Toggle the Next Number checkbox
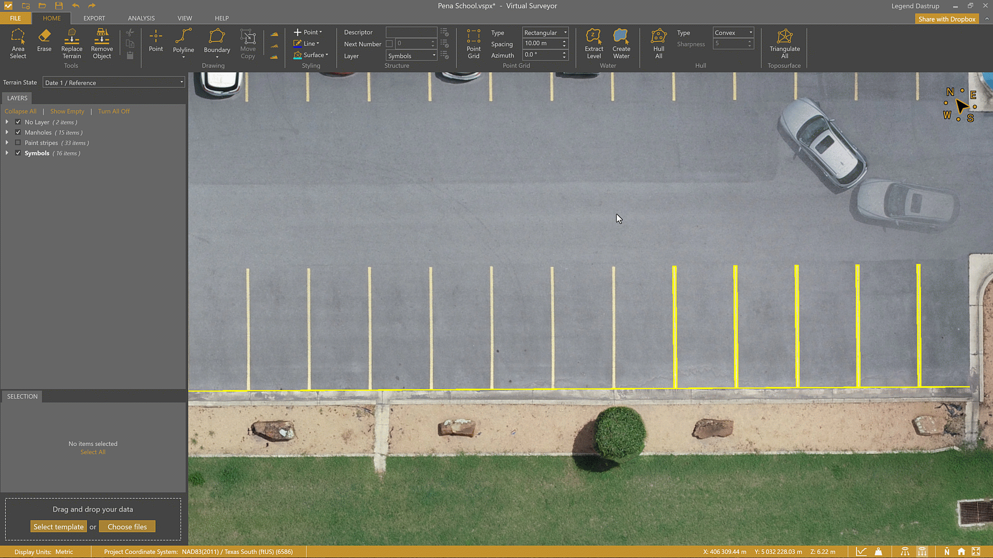The image size is (993, 558). pos(389,44)
